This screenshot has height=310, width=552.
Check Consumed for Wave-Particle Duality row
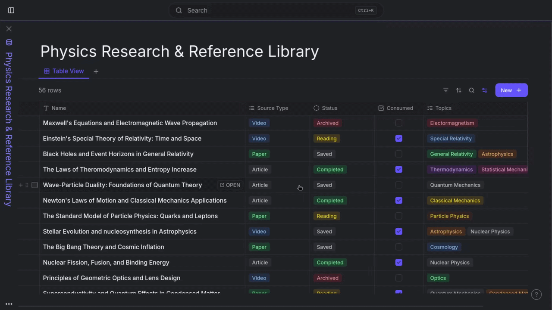399,185
